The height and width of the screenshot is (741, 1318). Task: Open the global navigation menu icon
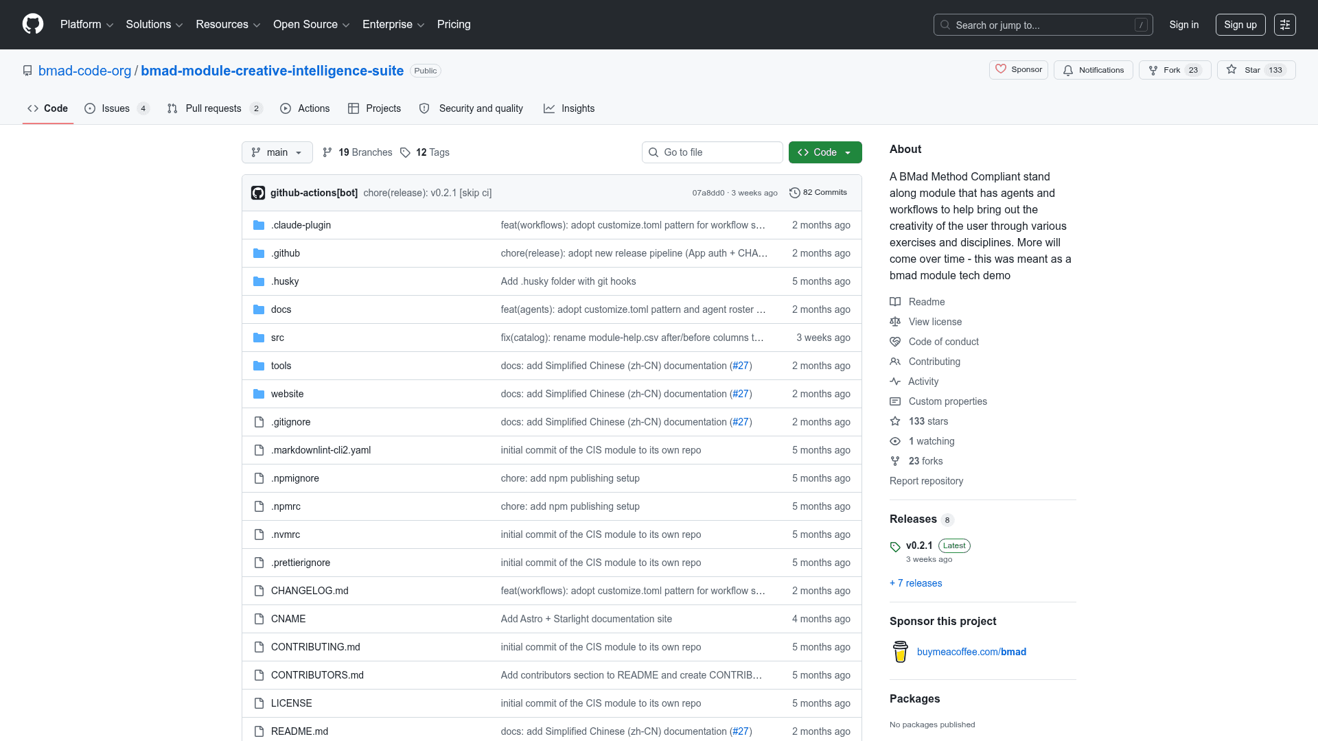1285,25
